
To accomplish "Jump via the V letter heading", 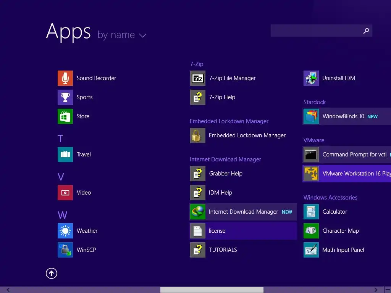I will point(61,177).
